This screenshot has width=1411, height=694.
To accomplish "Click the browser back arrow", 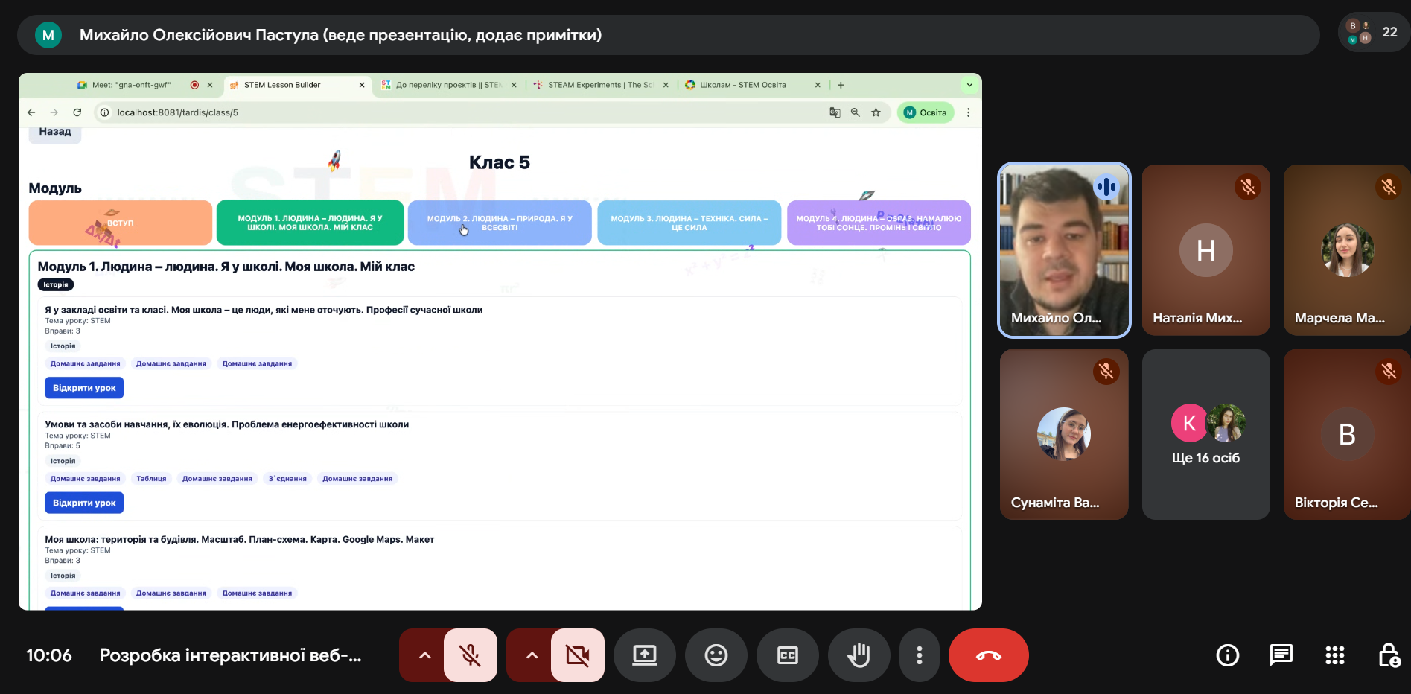I will pos(31,112).
